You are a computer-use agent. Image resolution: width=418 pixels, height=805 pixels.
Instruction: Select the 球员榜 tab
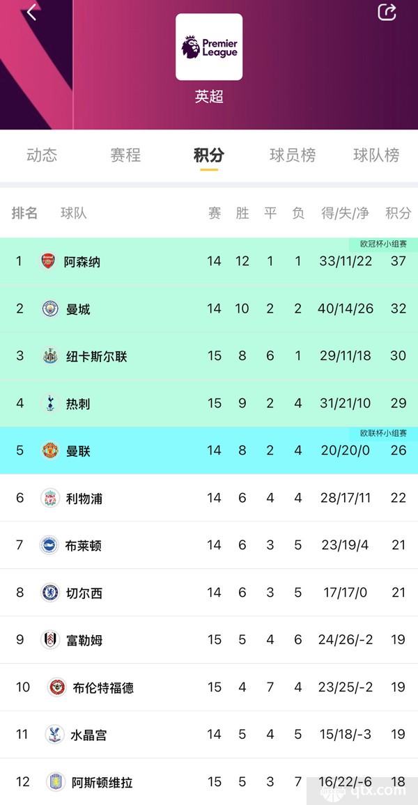pos(293,155)
